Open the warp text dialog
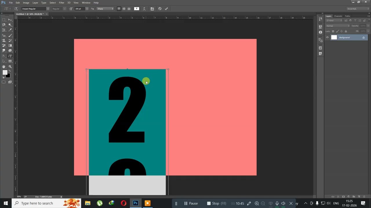The image size is (371, 208). [x=144, y=9]
